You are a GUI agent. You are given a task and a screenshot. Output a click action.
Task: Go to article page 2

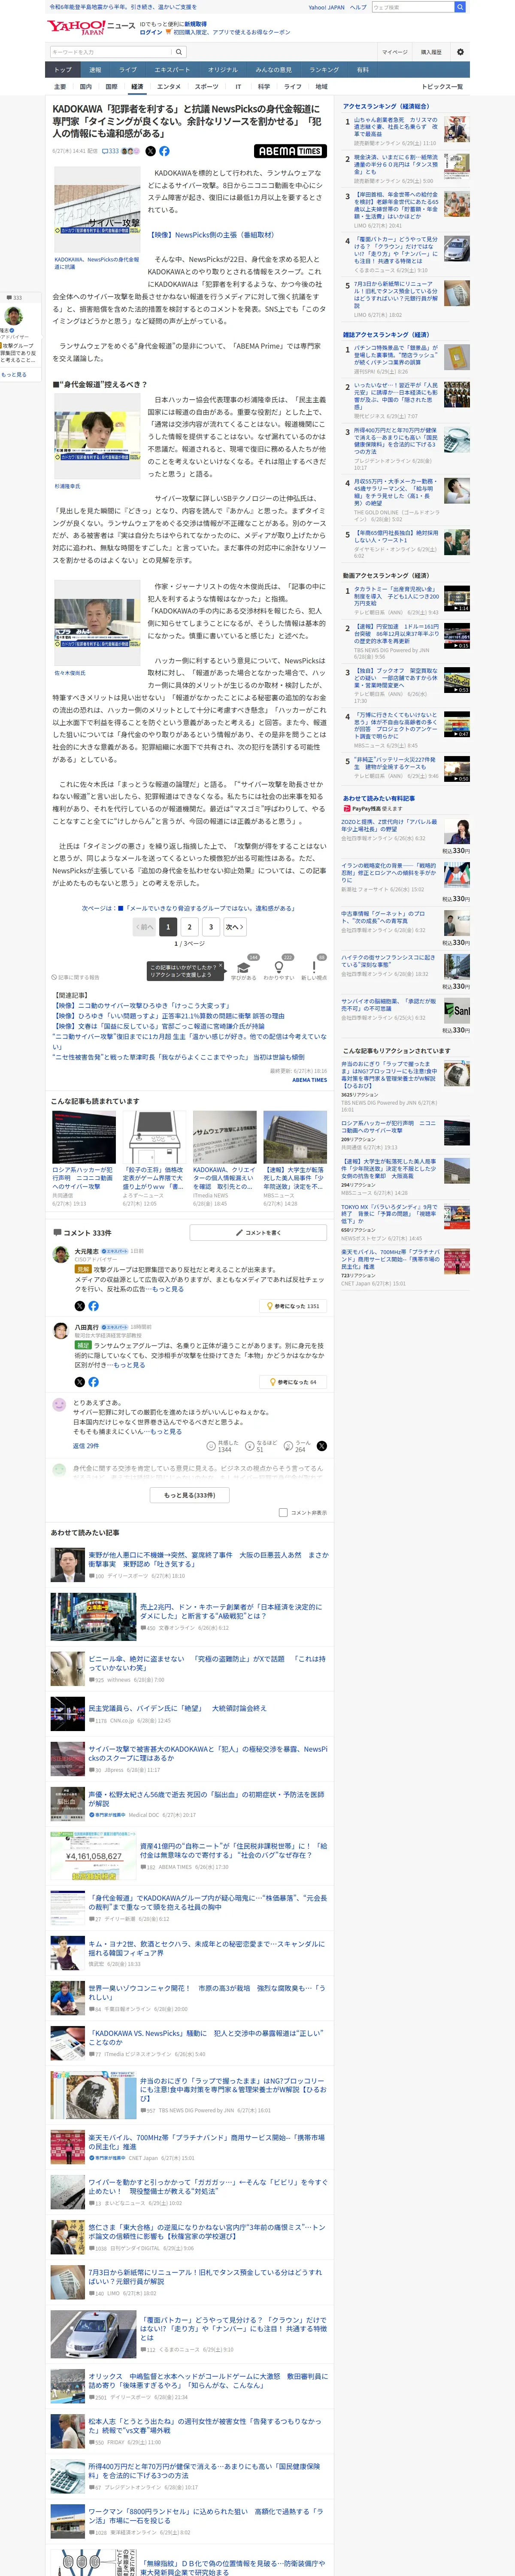189,927
